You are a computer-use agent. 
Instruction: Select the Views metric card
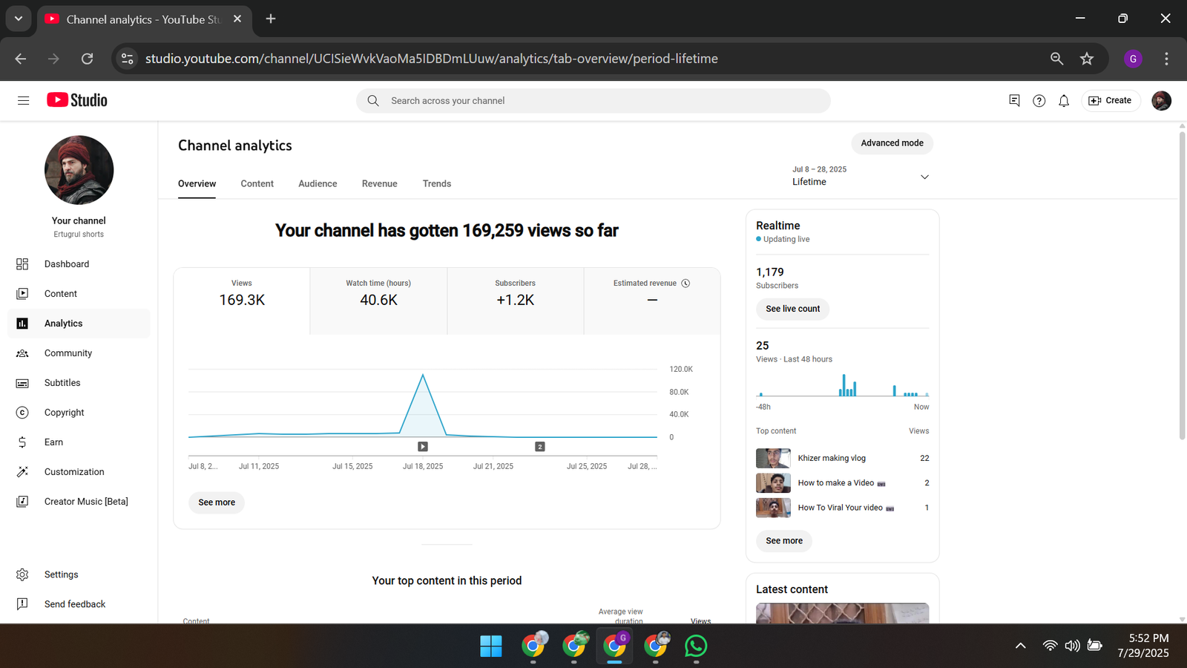242,301
